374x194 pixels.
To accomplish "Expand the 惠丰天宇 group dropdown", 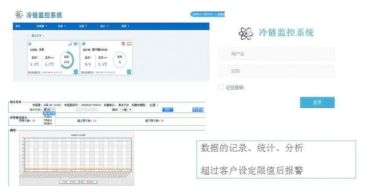I will [38, 36].
